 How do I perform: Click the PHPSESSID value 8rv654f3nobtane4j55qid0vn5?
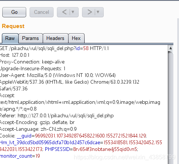[105, 149]
